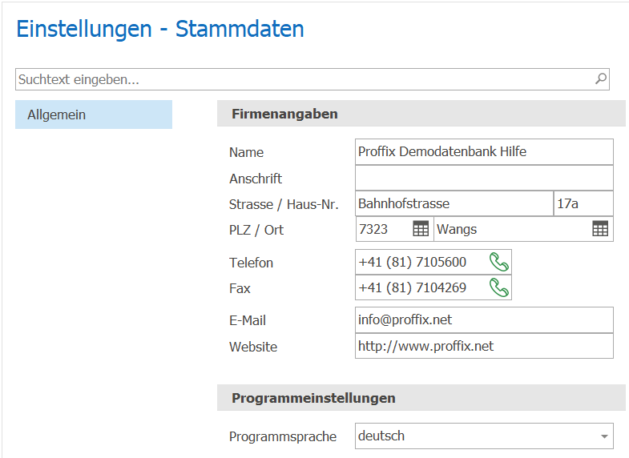
Task: Edit the E-Mail field info@proffix.net
Action: pyautogui.click(x=484, y=319)
